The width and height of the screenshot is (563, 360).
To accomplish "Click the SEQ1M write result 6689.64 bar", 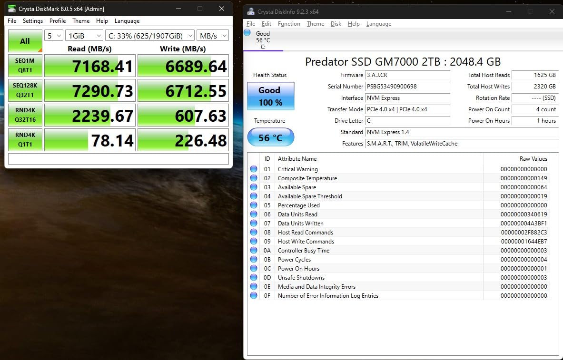I will 183,65.
